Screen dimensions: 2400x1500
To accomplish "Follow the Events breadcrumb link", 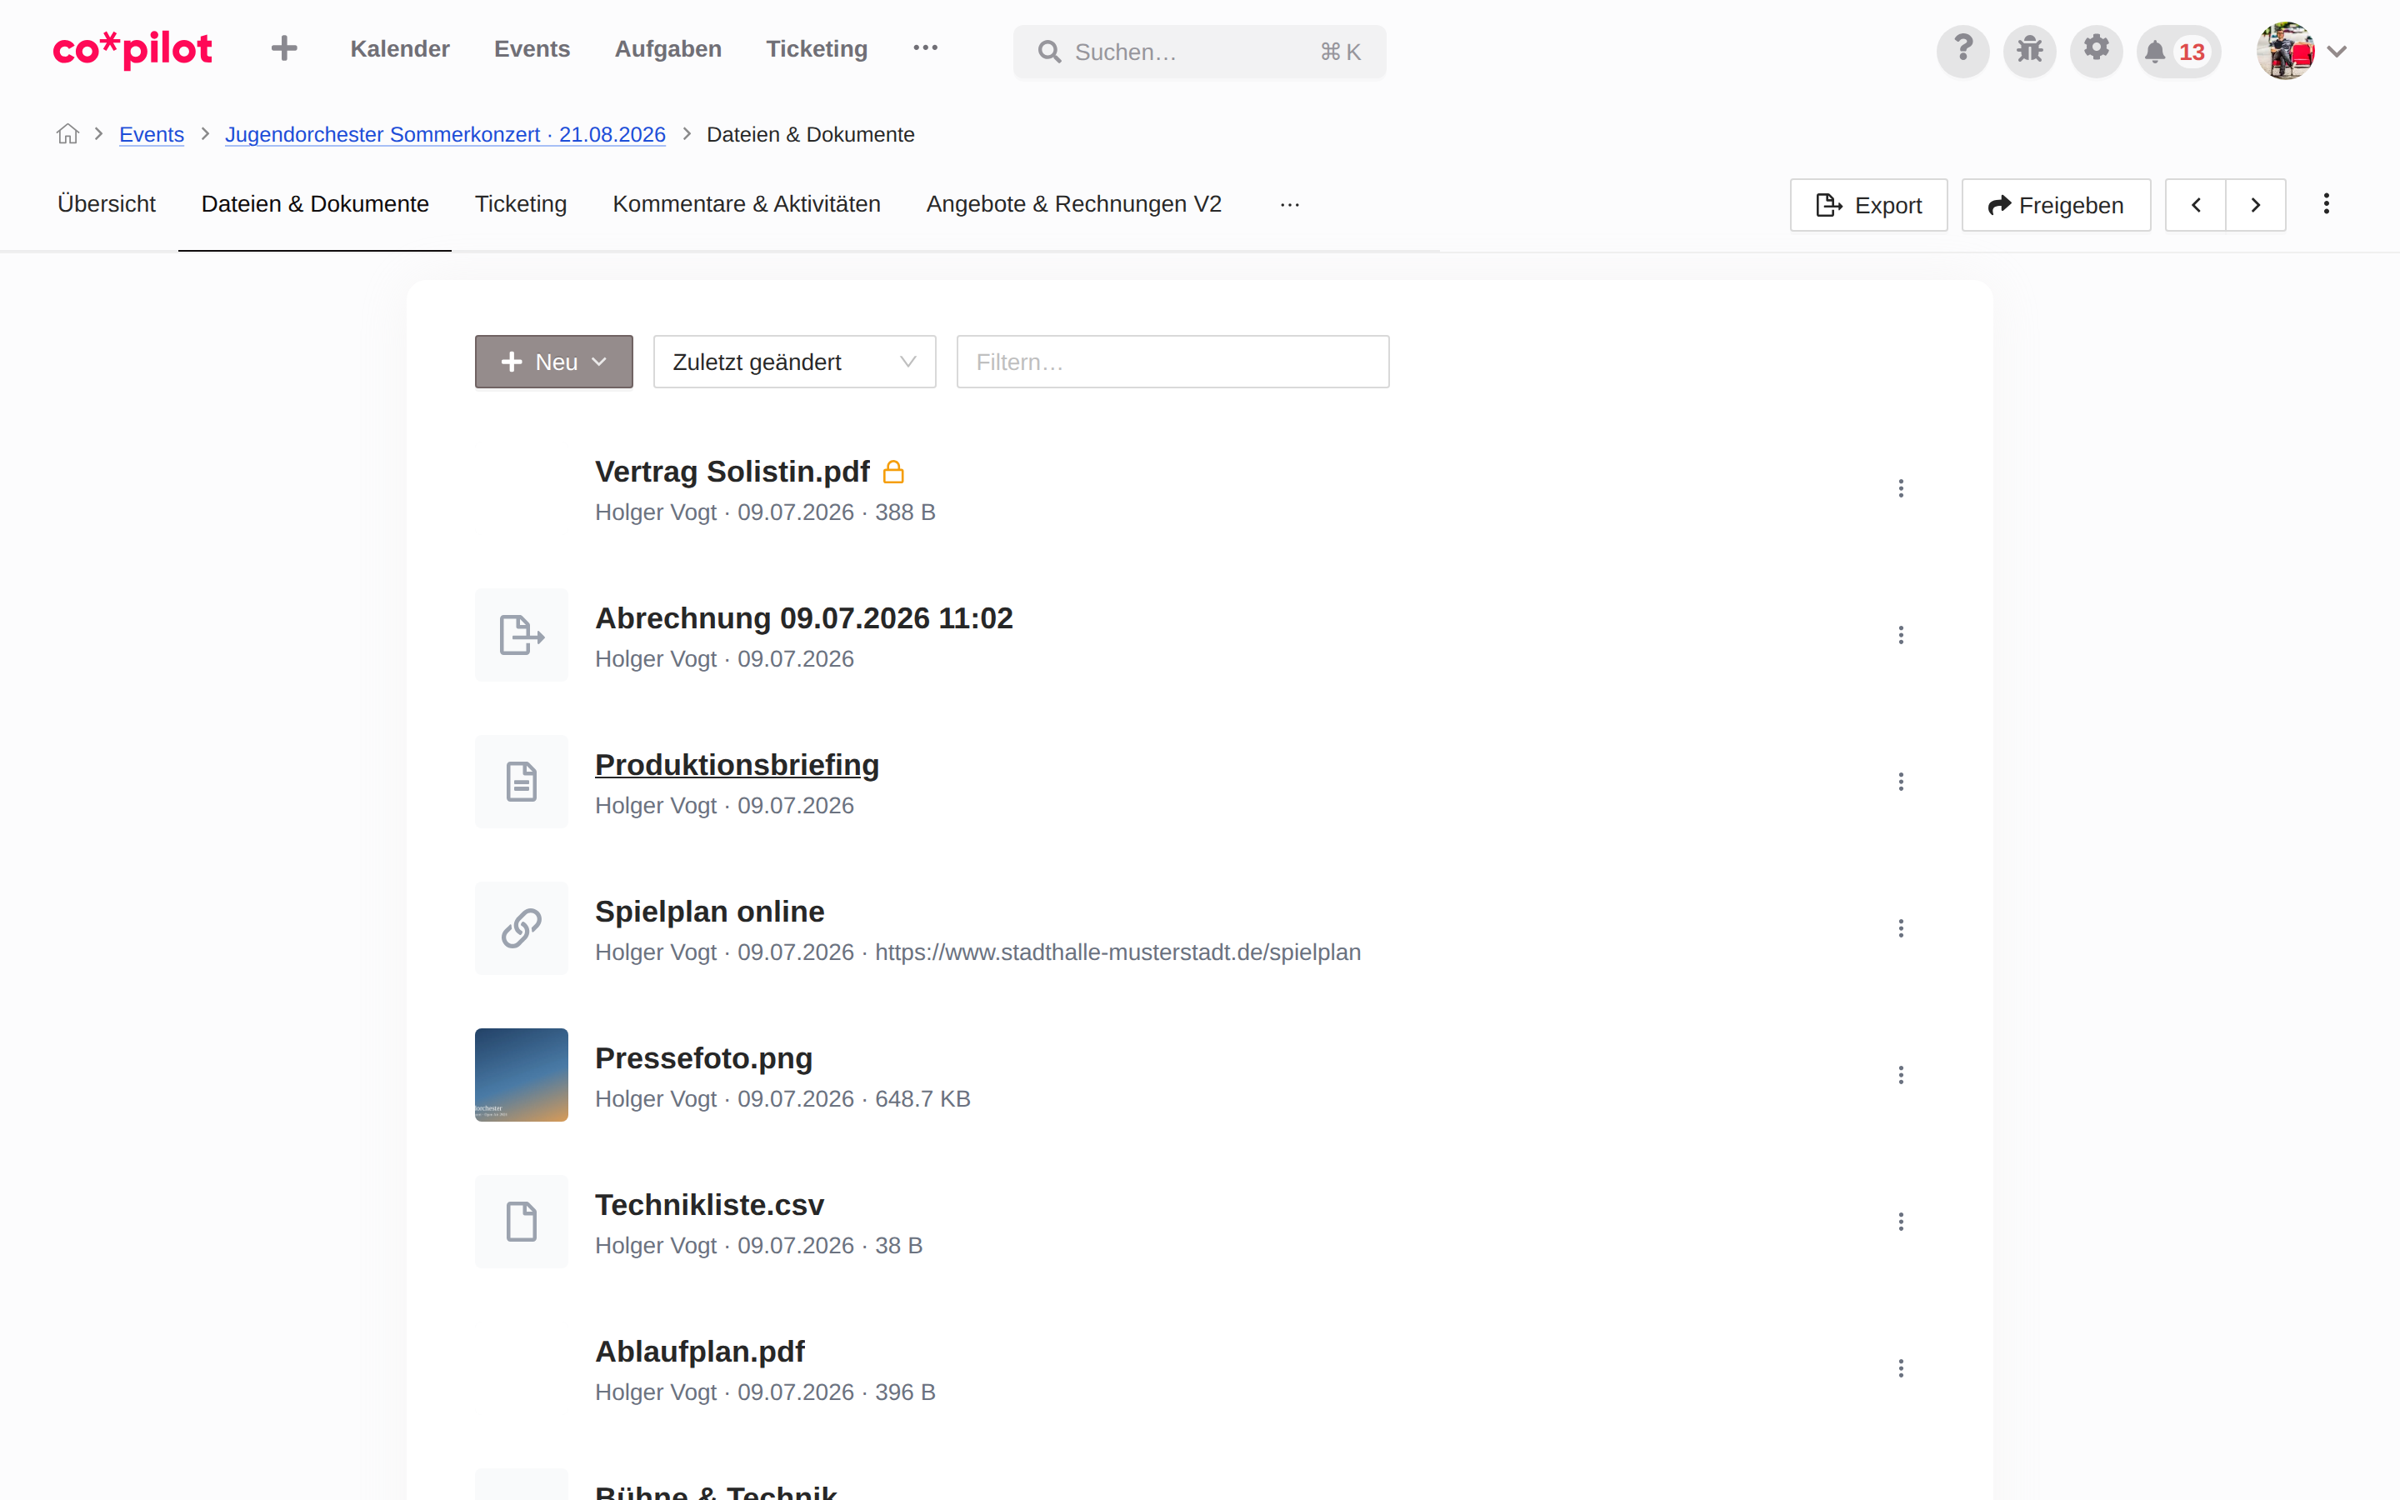I will tap(152, 134).
